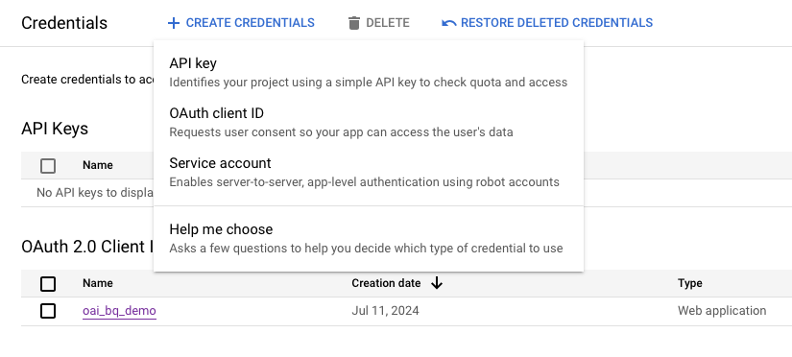The height and width of the screenshot is (357, 792).
Task: Open the oai_bq_demo client link
Action: [x=119, y=311]
